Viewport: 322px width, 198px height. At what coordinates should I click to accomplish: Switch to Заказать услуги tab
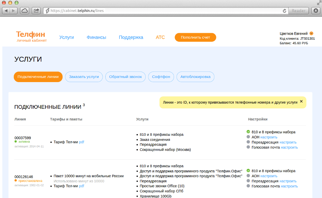pos(84,77)
